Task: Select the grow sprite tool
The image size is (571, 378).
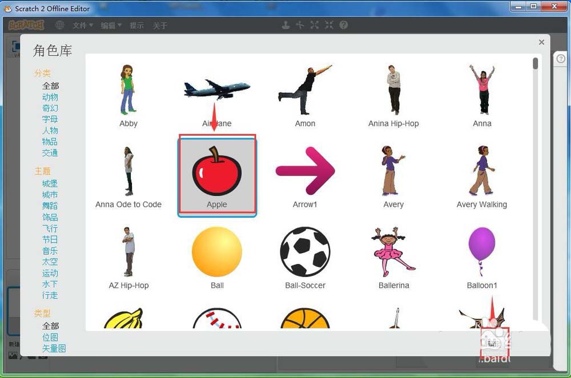Action: [x=314, y=25]
